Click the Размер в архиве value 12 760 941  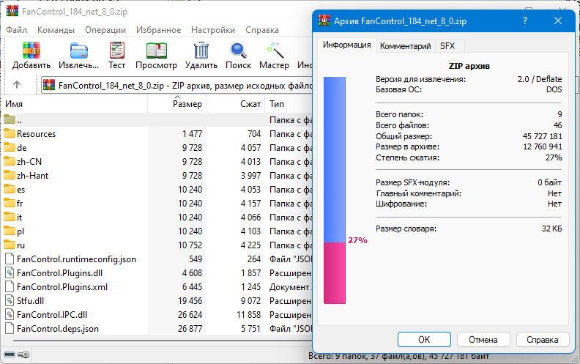pyautogui.click(x=542, y=147)
